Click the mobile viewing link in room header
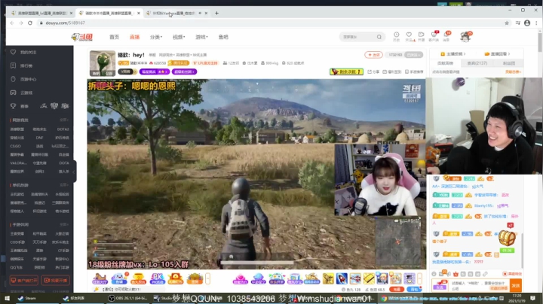The height and width of the screenshot is (304, 543). pos(414,71)
